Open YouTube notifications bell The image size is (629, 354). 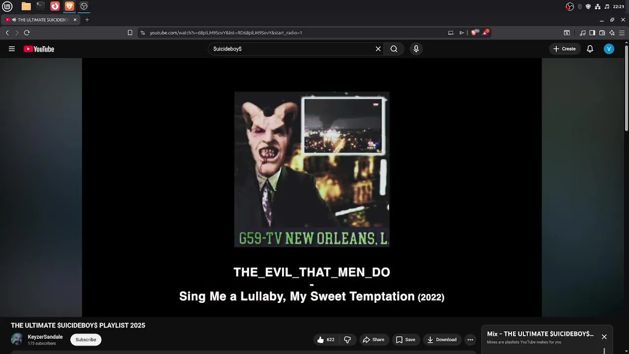tap(590, 49)
